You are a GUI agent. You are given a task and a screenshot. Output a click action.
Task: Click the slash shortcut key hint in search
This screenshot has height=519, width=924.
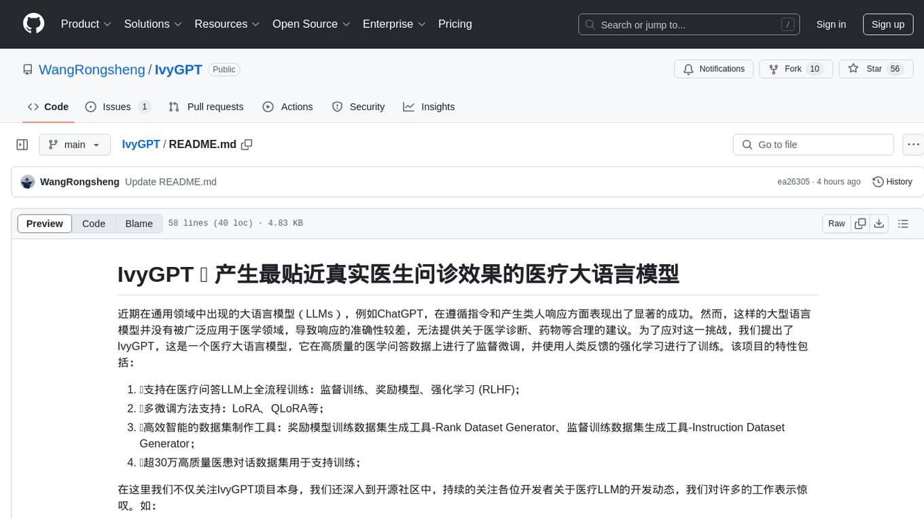tap(787, 24)
